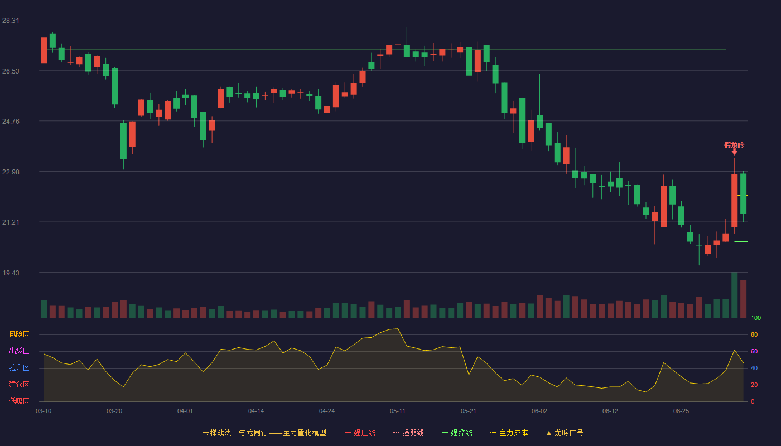
Task: Click the 05-11 date label
Action: coord(398,411)
